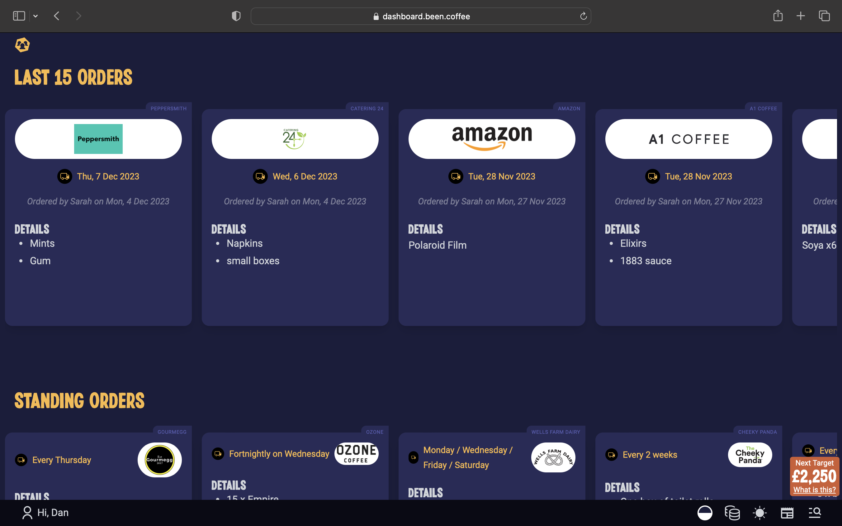Image resolution: width=842 pixels, height=526 pixels.
Task: Click the truck icon beside Every Thursday
Action: click(21, 460)
